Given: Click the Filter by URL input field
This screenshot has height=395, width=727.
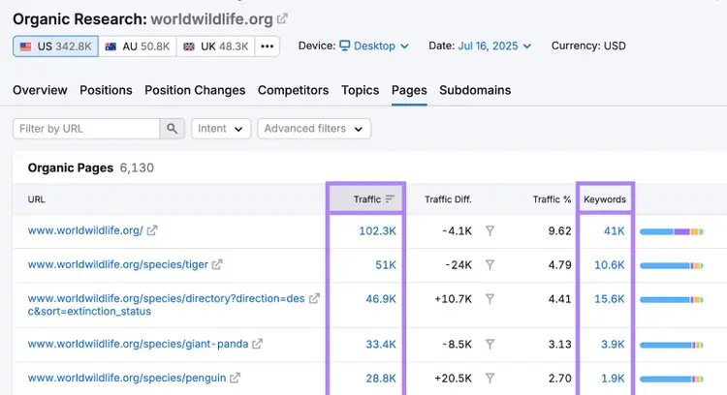Looking at the screenshot, I should pos(86,129).
